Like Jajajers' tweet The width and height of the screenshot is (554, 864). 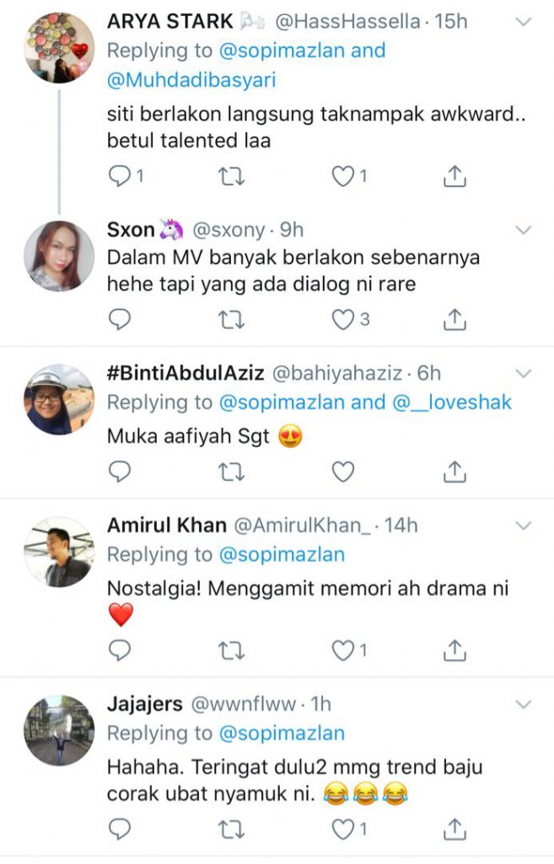click(x=342, y=829)
